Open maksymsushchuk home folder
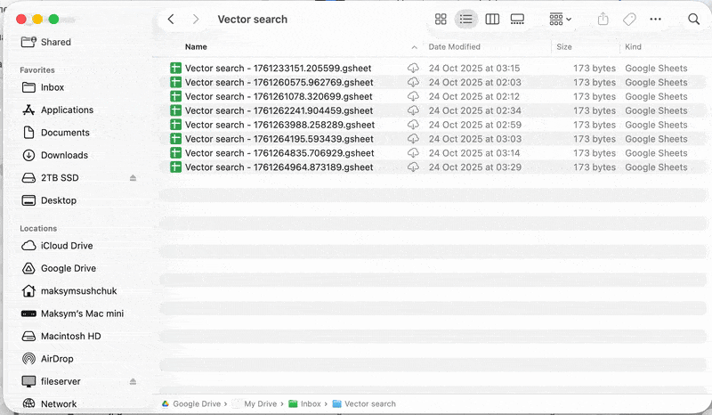The image size is (712, 415). [77, 291]
